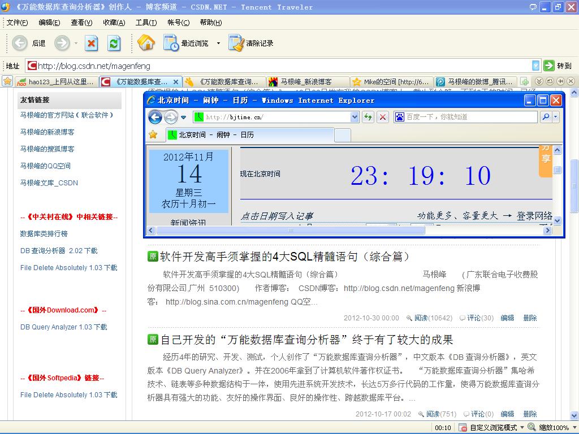Open the 帐号(C) menu

(x=178, y=23)
